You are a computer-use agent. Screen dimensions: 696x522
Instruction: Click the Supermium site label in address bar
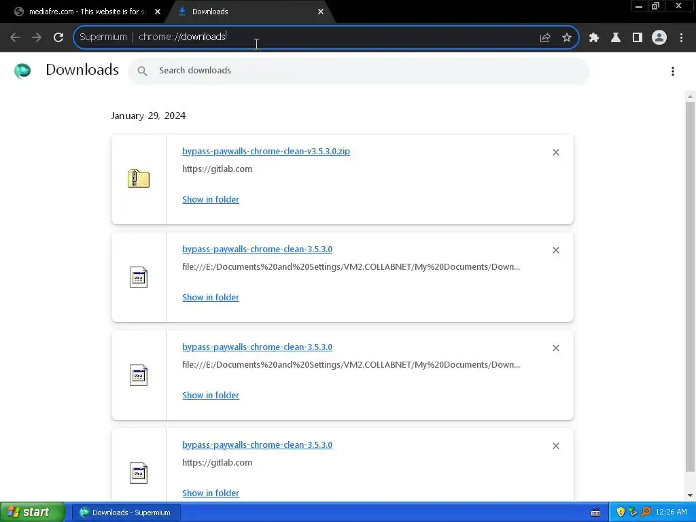pos(103,37)
